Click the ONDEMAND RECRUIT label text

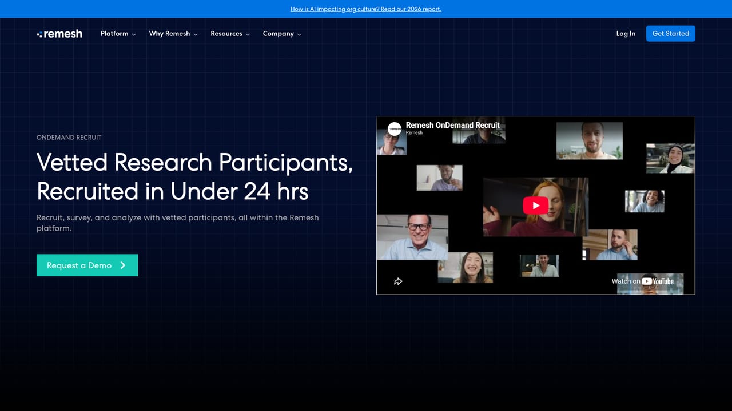click(x=69, y=138)
